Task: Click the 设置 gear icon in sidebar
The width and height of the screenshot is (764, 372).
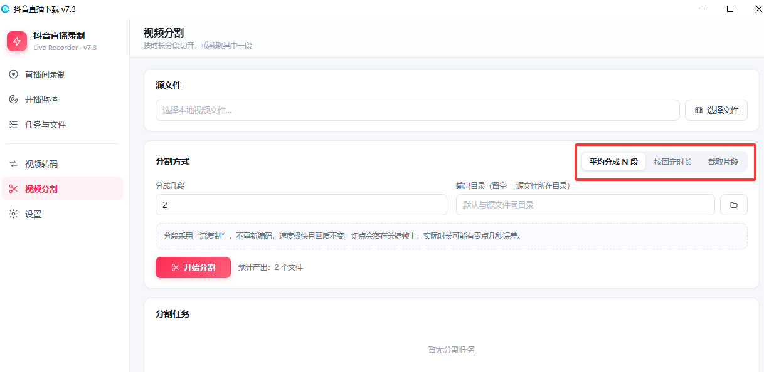Action: tap(13, 214)
